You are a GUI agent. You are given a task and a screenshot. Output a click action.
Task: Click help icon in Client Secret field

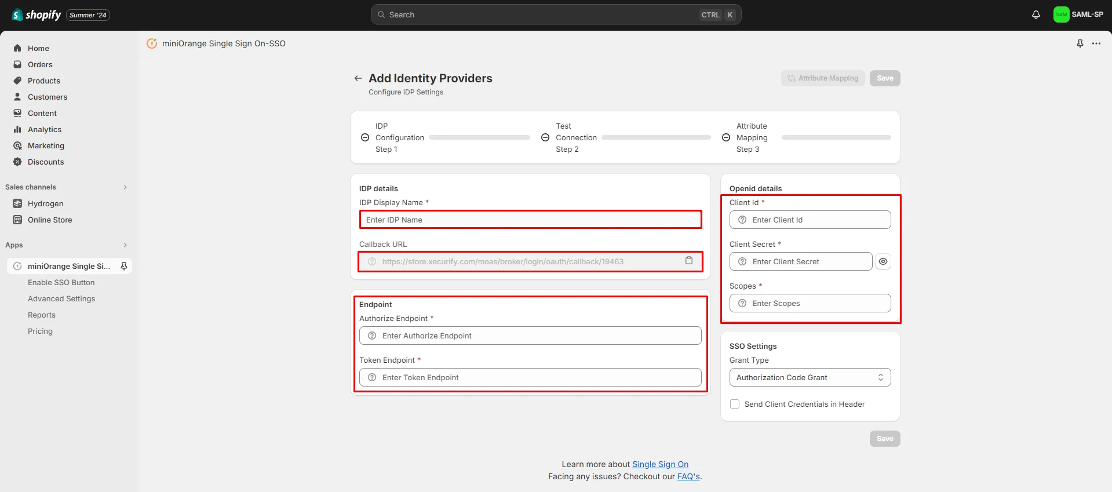(742, 261)
